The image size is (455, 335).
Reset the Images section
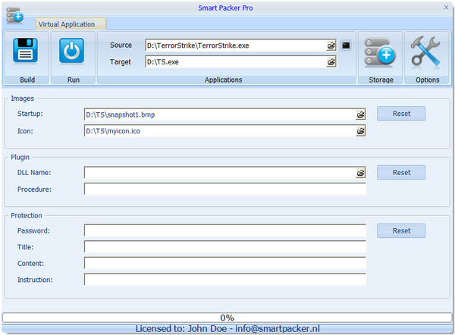[401, 114]
